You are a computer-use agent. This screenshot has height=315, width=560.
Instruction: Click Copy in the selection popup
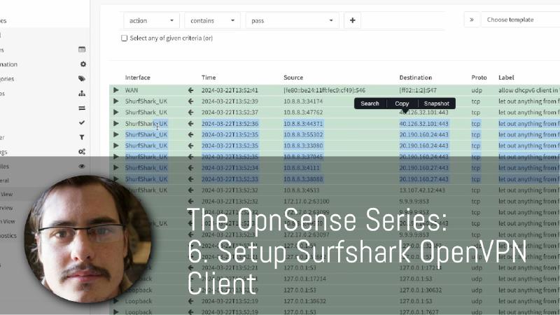(x=402, y=104)
